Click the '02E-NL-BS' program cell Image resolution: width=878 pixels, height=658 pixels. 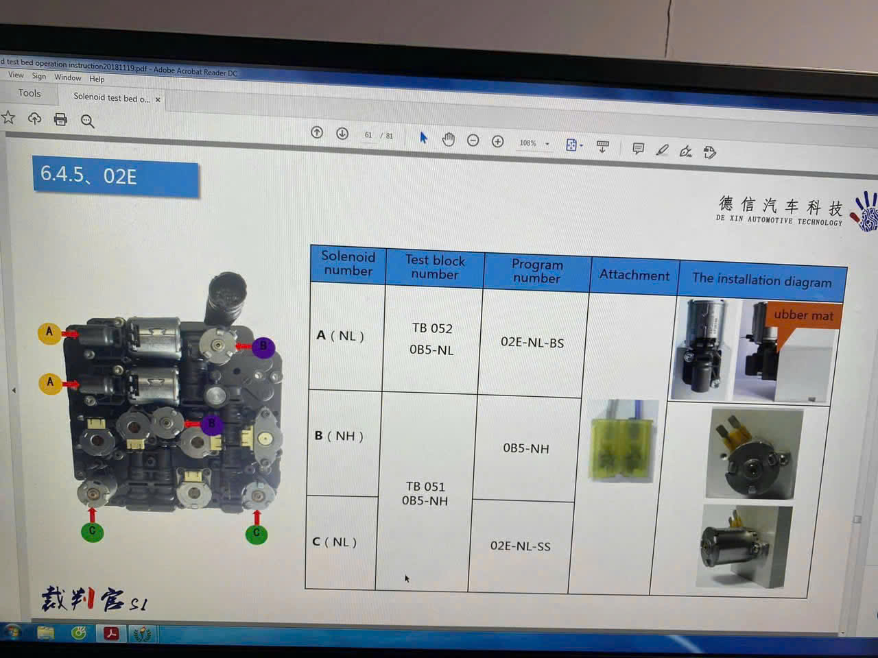tap(532, 342)
